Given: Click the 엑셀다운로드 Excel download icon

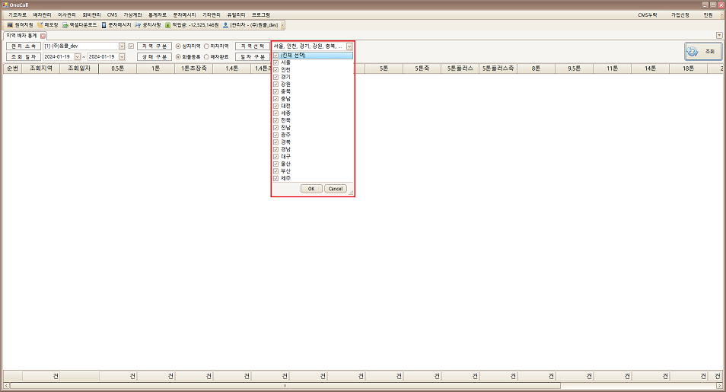Looking at the screenshot, I should pos(66,25).
